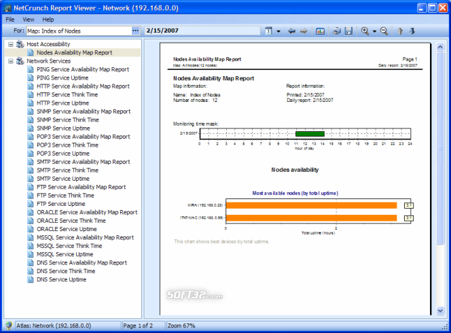Select POP3 Service Think Time report

coord(67,145)
